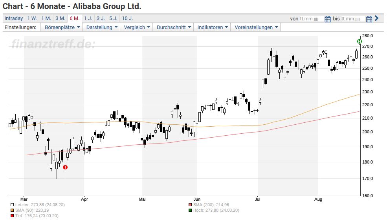Click 'Tief: 176,34 (23.03.20)' legend text
Screen dimensions: 389x220
(37, 216)
